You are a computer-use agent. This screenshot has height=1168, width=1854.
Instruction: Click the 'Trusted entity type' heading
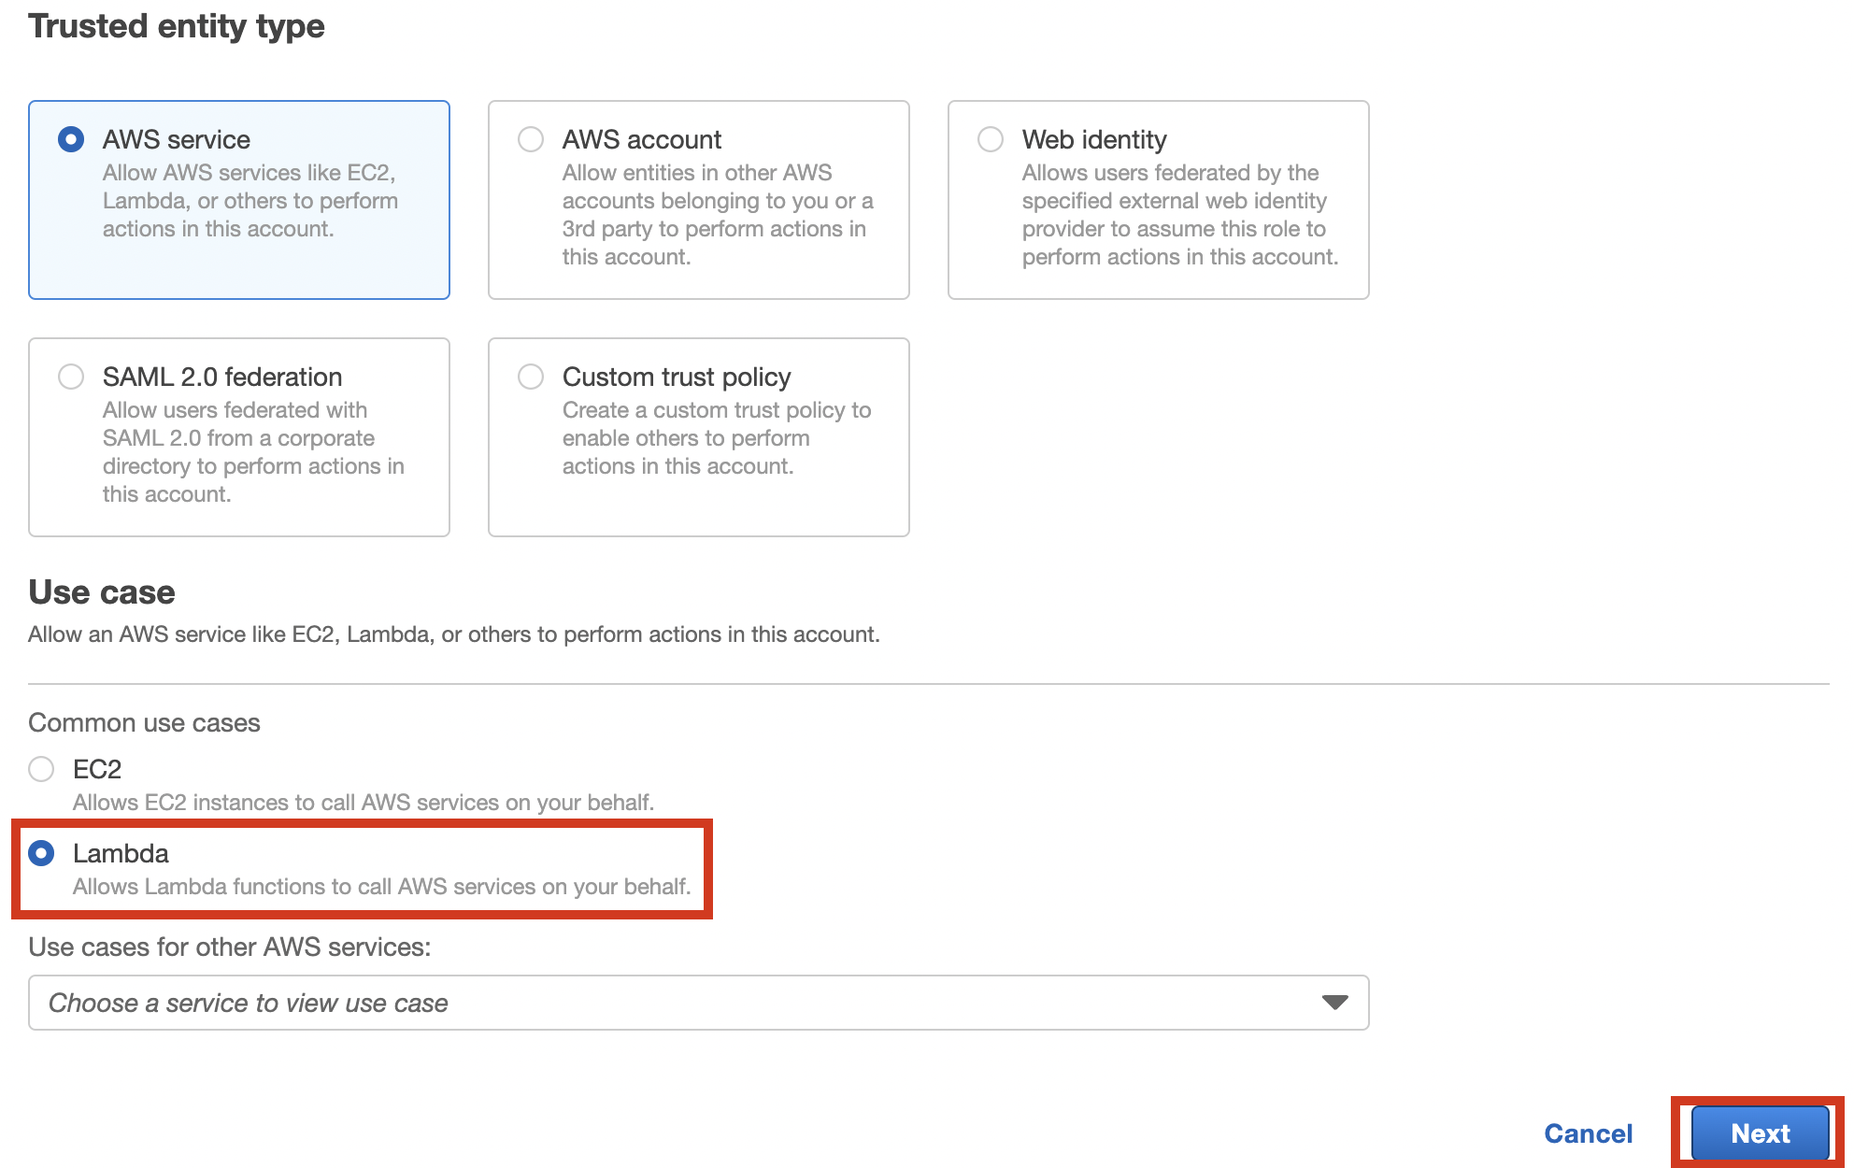pos(177,26)
